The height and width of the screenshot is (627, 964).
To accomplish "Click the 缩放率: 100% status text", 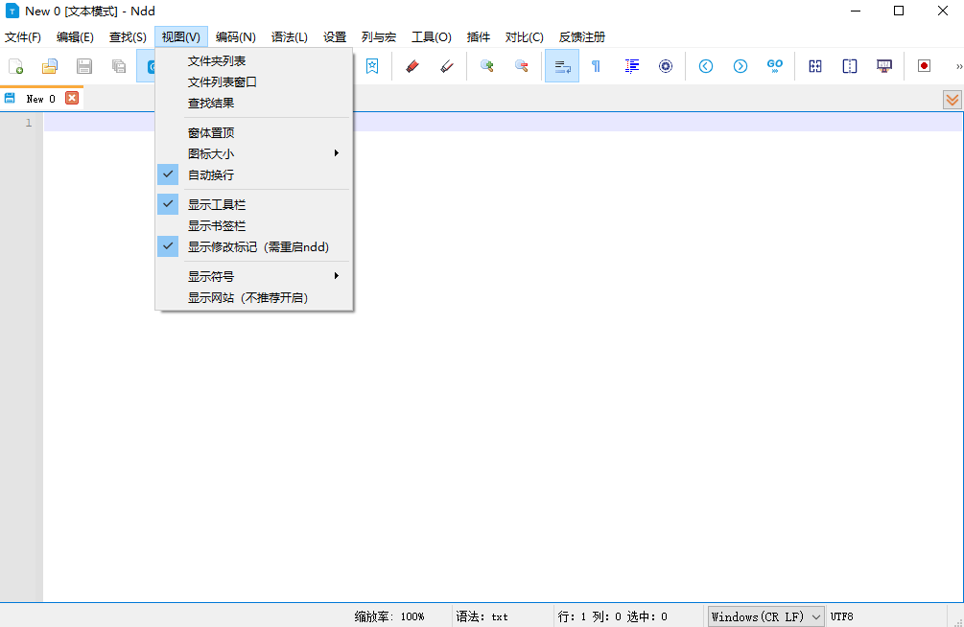I will 389,616.
